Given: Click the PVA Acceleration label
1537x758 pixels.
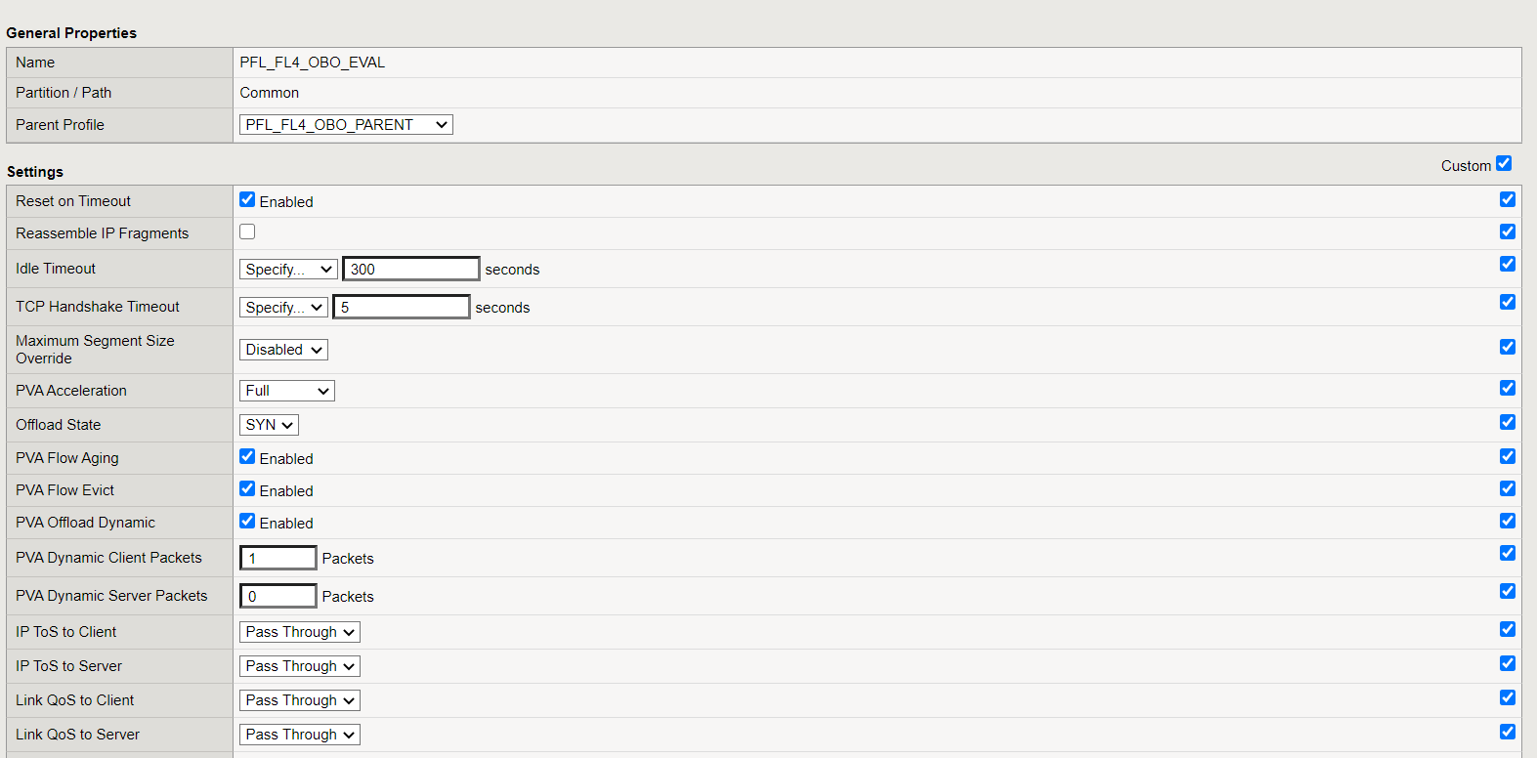Looking at the screenshot, I should pyautogui.click(x=71, y=391).
